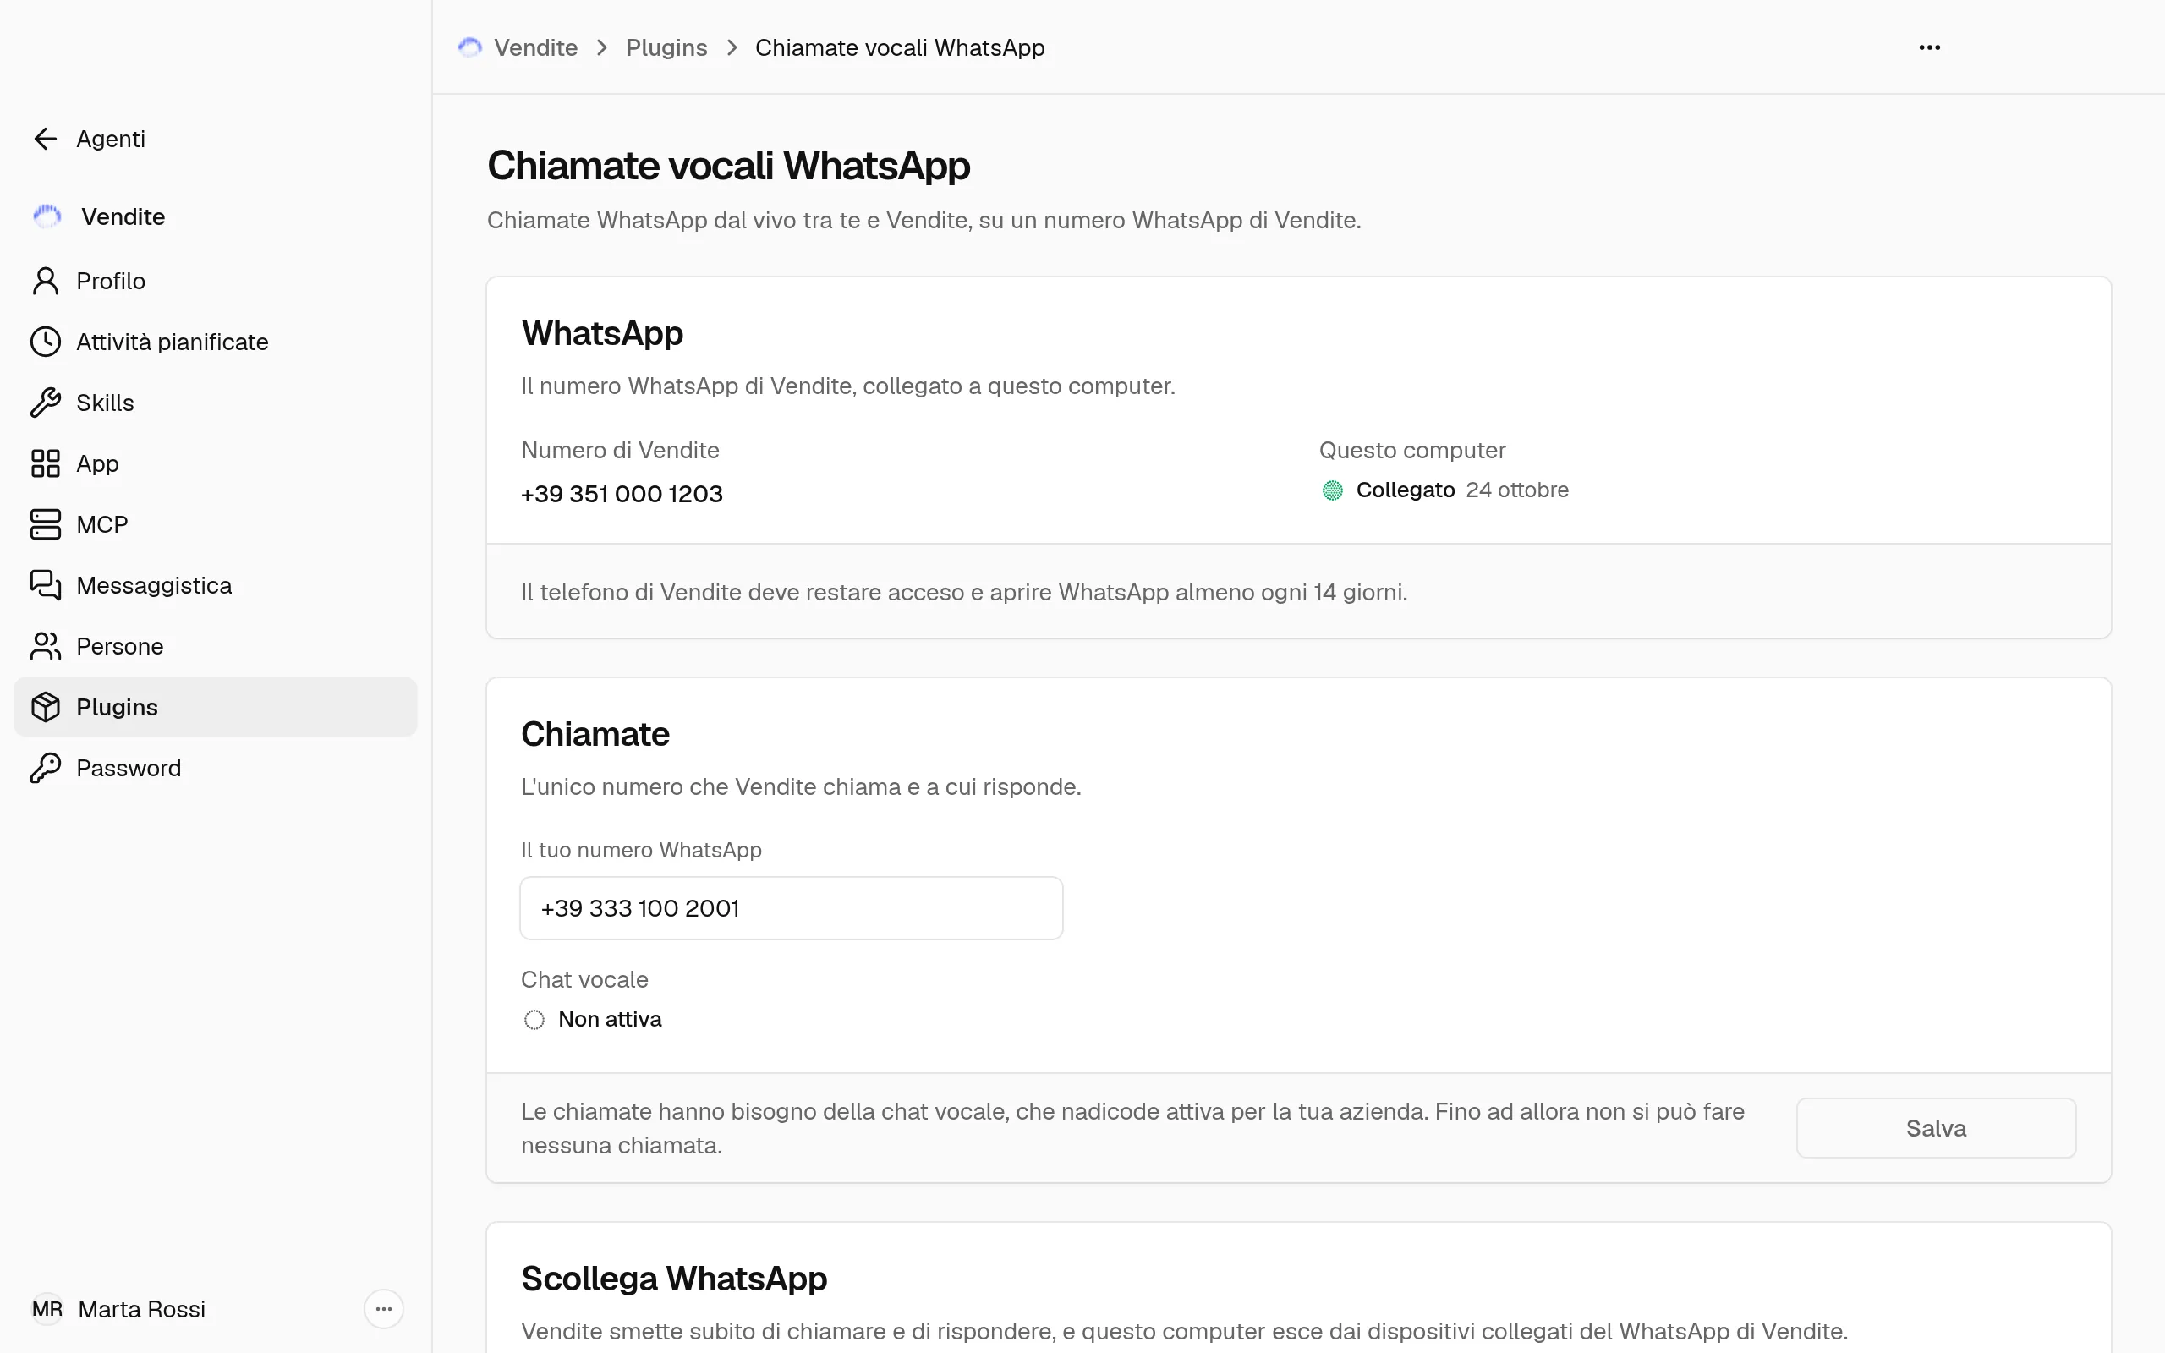Image resolution: width=2165 pixels, height=1353 pixels.
Task: Open the Persone users icon
Action: (x=45, y=646)
